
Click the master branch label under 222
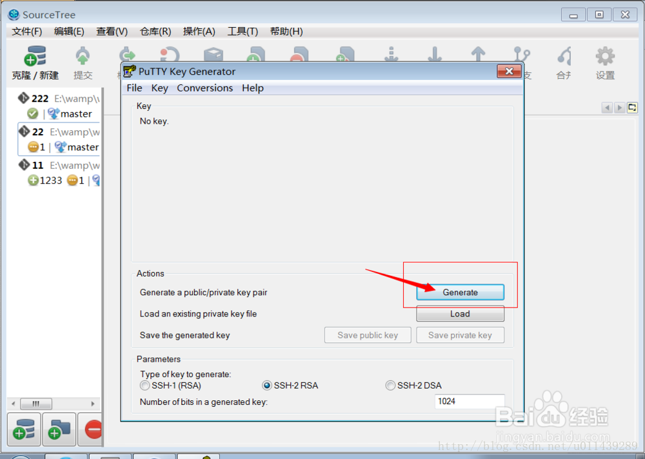coord(76,113)
